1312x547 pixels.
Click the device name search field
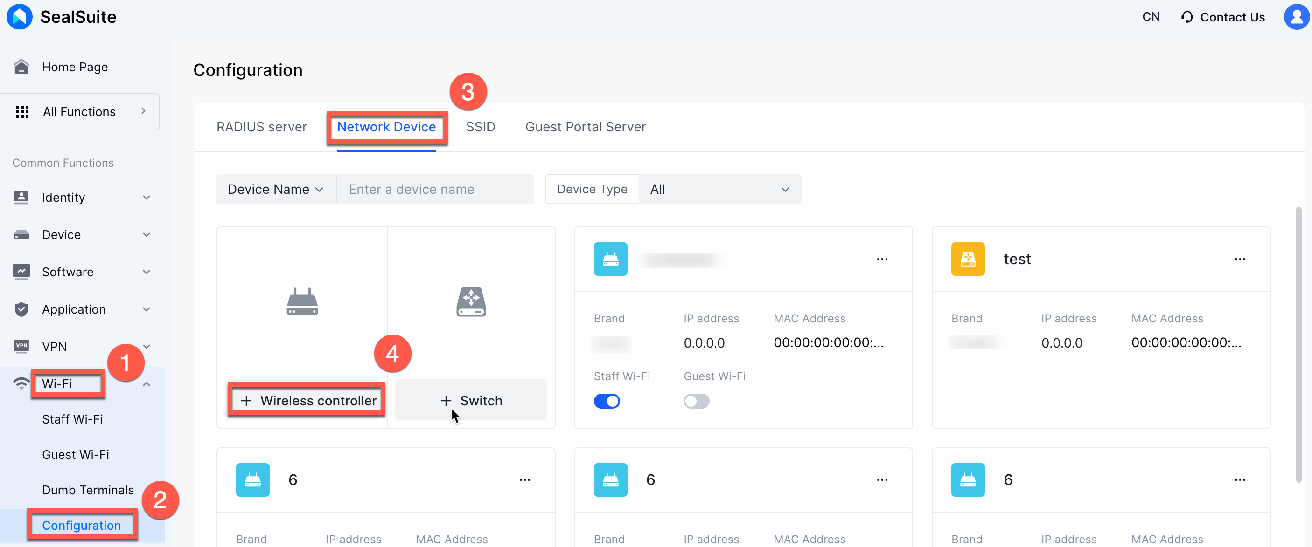pos(435,189)
